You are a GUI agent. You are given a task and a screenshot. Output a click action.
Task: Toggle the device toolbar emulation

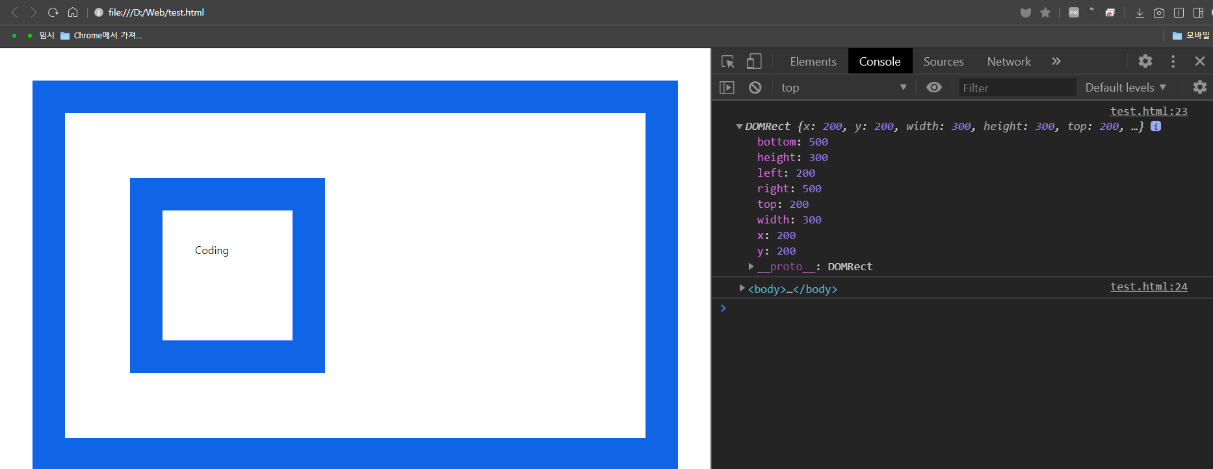(754, 61)
